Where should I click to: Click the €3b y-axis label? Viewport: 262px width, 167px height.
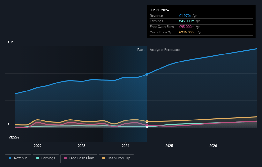point(11,42)
